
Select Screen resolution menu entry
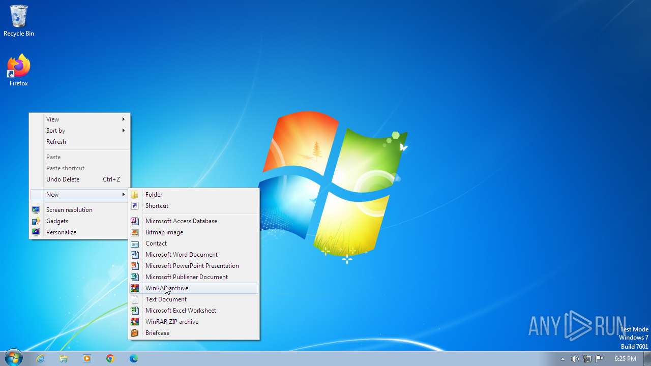(x=79, y=210)
